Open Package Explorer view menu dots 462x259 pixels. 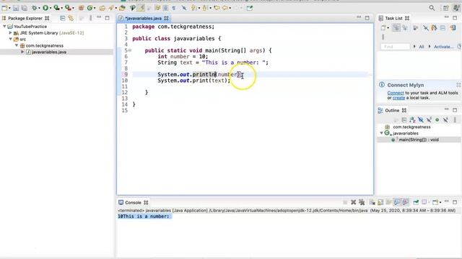(90, 18)
